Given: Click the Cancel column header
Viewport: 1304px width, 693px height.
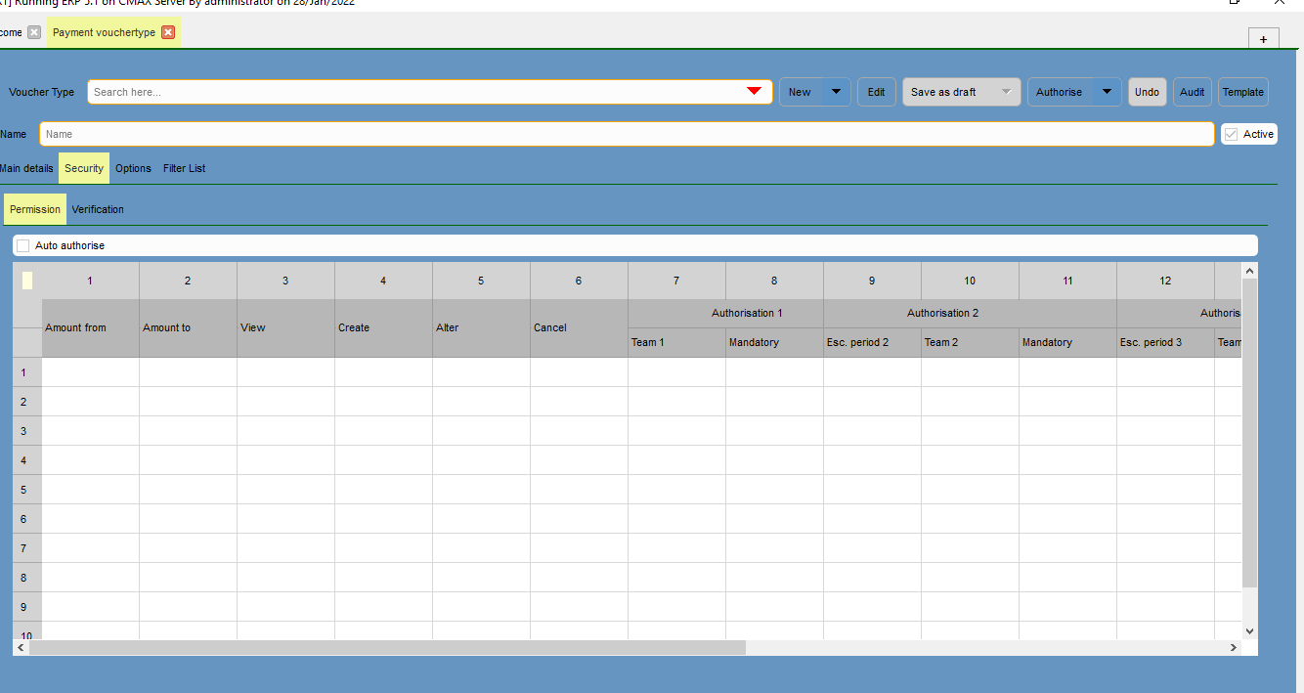Looking at the screenshot, I should pos(579,327).
